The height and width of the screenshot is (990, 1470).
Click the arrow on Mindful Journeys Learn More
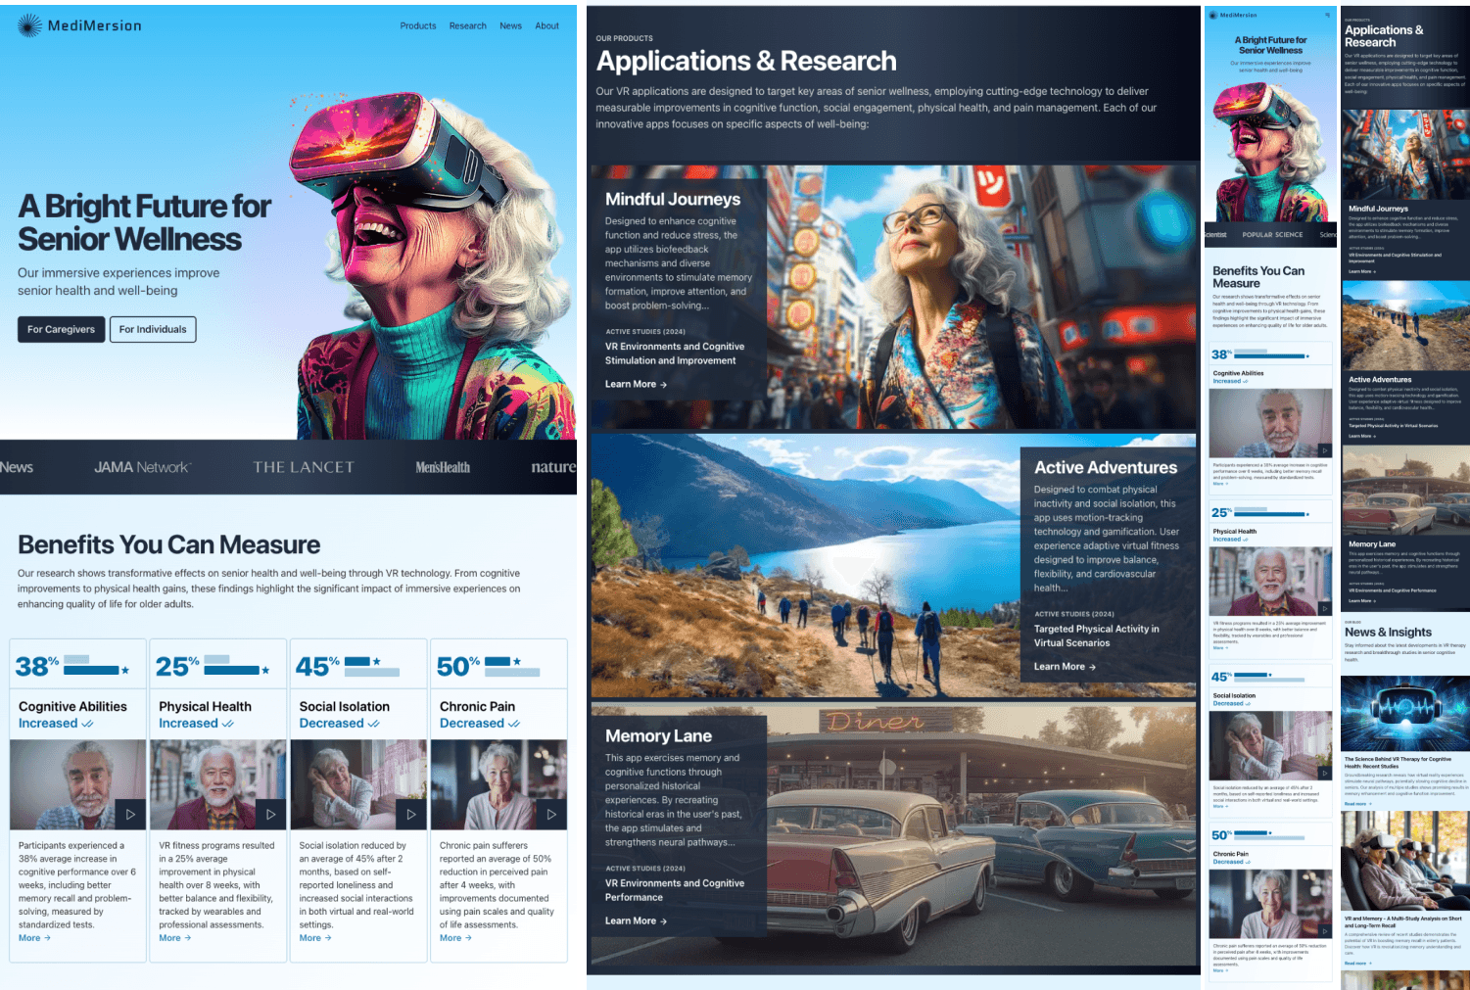(664, 384)
